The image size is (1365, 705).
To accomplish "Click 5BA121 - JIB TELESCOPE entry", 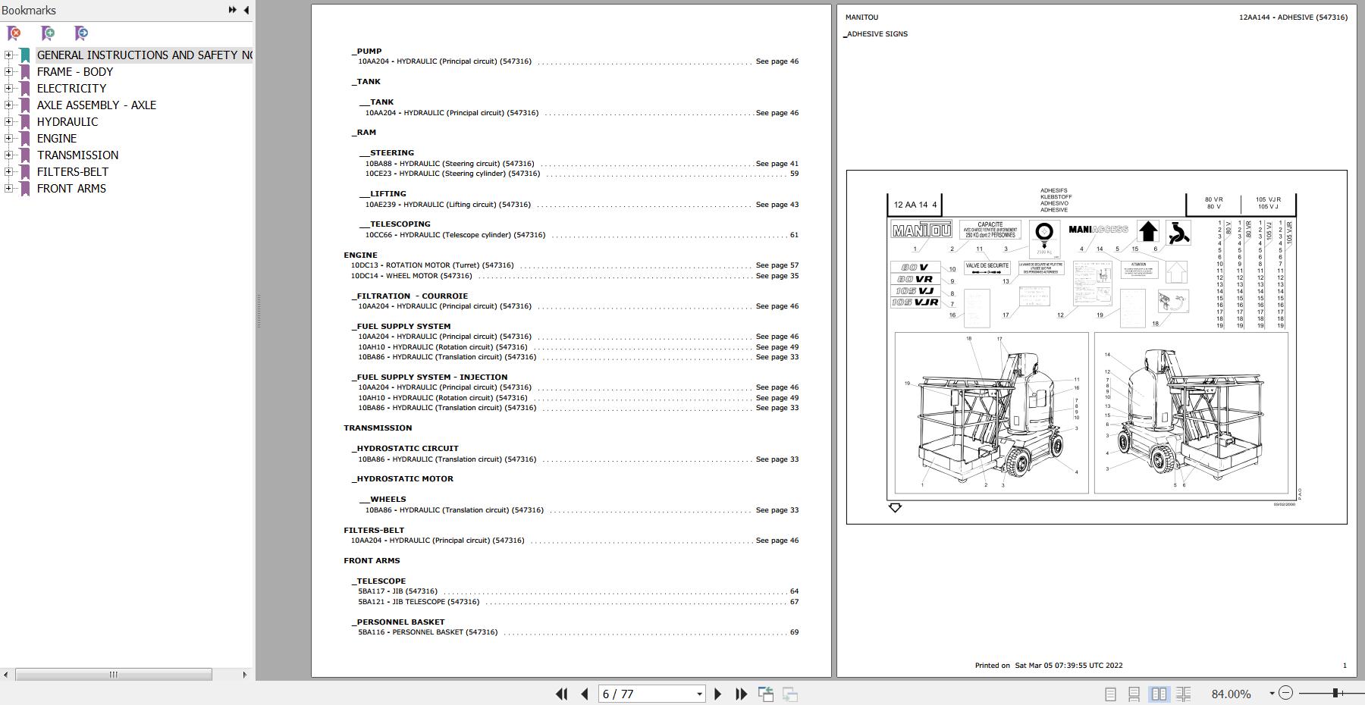I will (578, 602).
